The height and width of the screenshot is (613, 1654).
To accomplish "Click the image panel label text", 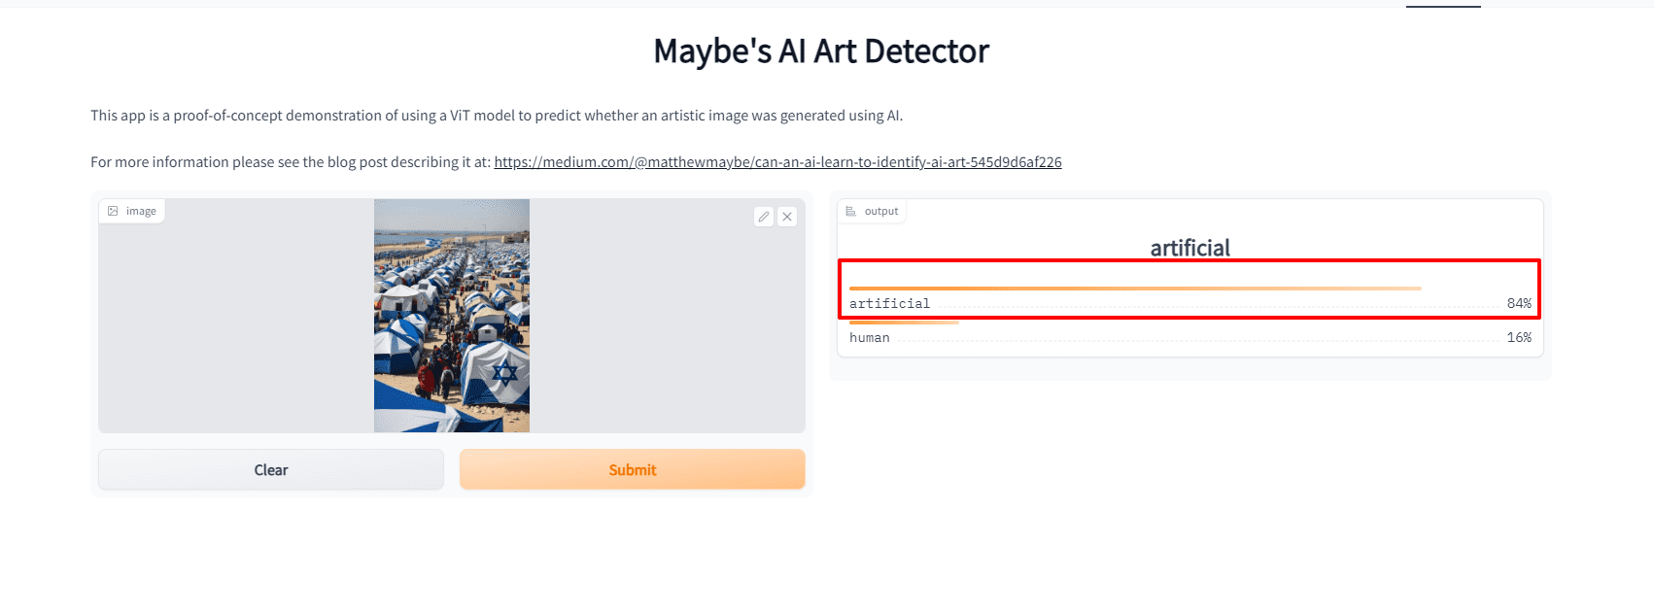I will click(141, 211).
